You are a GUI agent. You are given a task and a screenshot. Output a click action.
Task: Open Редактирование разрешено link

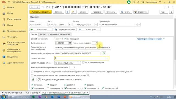coord(149,39)
